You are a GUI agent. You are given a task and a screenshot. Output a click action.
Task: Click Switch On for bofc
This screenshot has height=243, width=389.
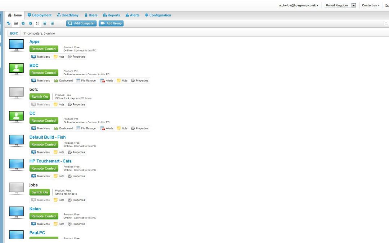(40, 97)
